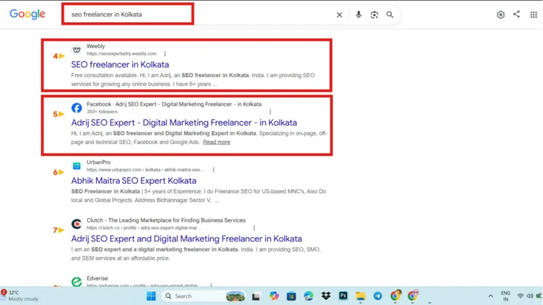The width and height of the screenshot is (543, 305).
Task: Open Telegram from the taskbar
Action: [378, 296]
